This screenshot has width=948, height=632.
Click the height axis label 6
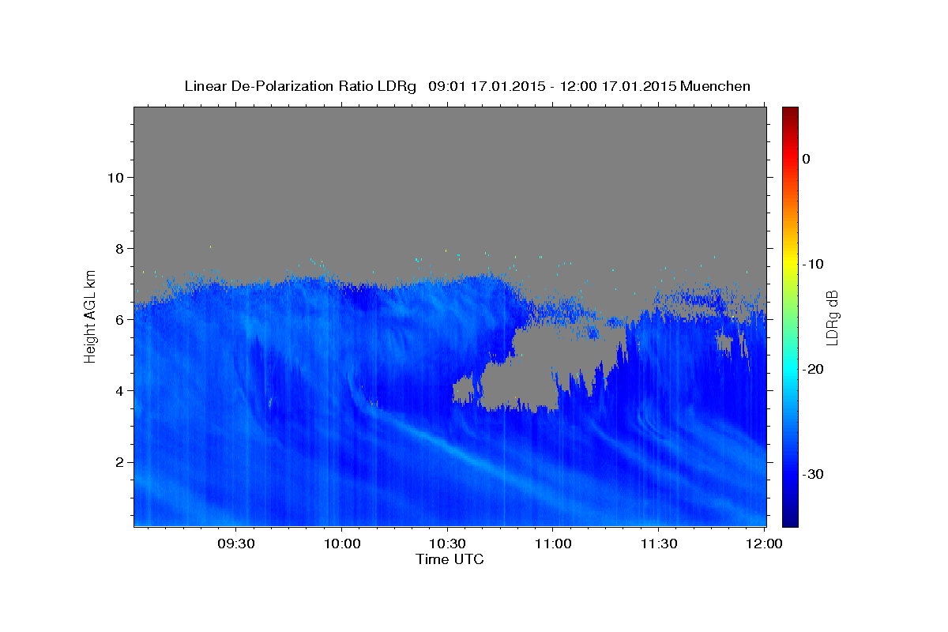[118, 320]
